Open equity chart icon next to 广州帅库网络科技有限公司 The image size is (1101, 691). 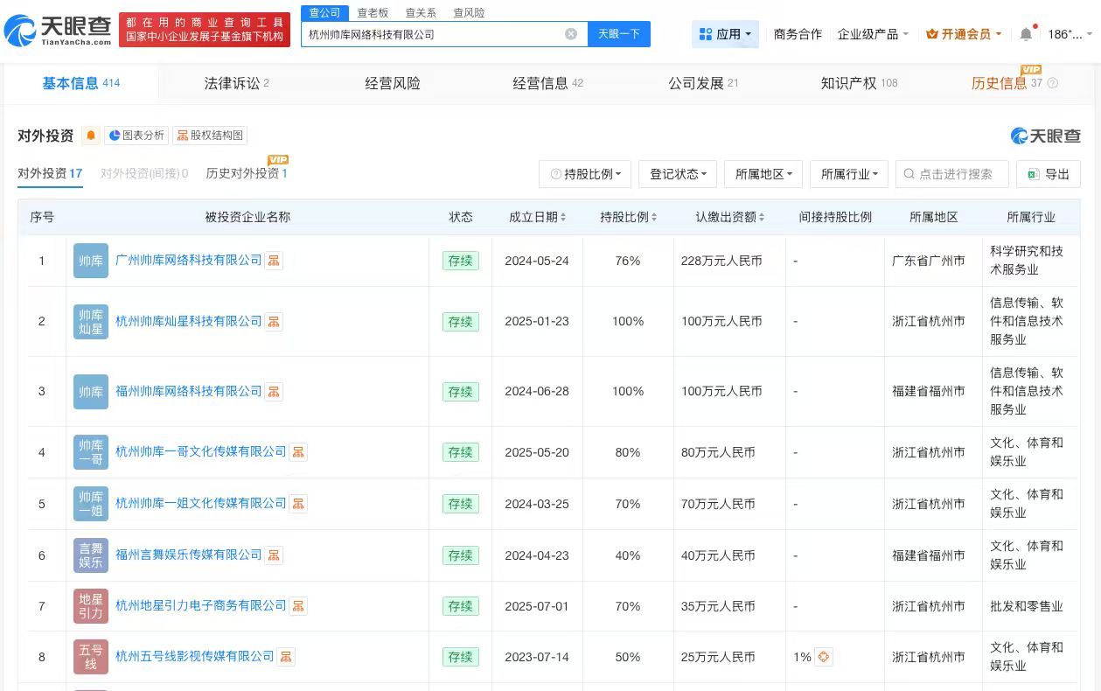point(273,260)
